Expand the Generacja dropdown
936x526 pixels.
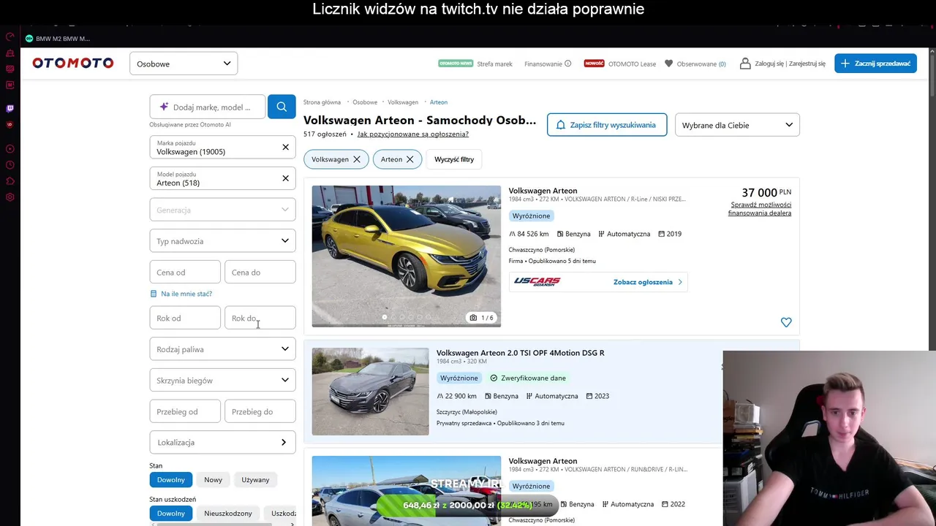click(x=222, y=210)
